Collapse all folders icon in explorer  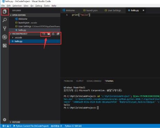(58, 34)
